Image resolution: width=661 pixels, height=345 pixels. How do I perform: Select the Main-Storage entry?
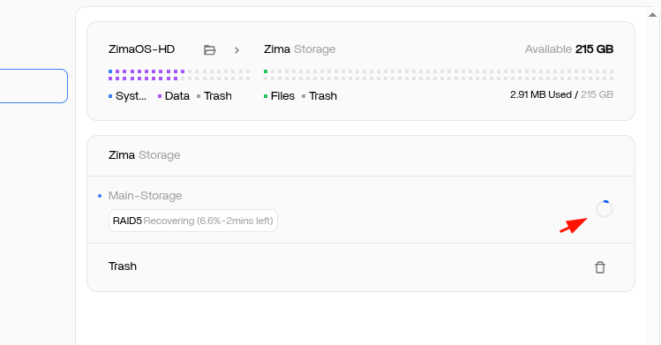point(145,196)
